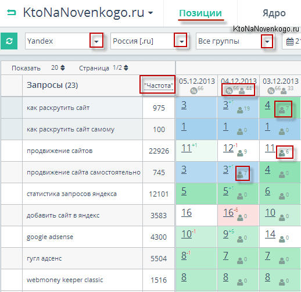Click 04.12 visitors icon in добавить сайт в яндекс row

(x=240, y=218)
